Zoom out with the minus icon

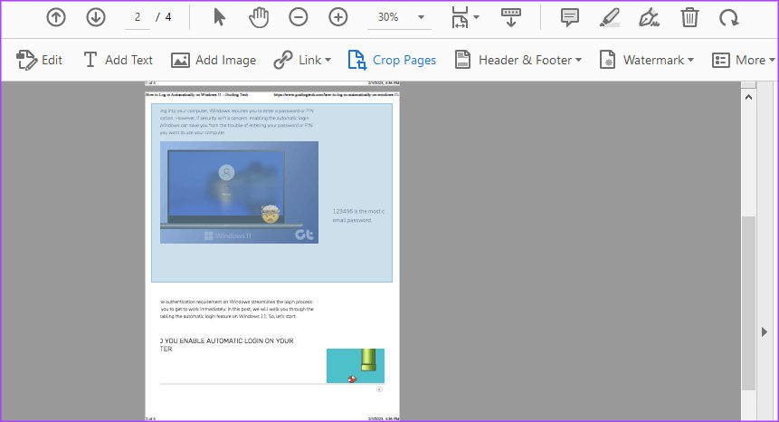[299, 17]
